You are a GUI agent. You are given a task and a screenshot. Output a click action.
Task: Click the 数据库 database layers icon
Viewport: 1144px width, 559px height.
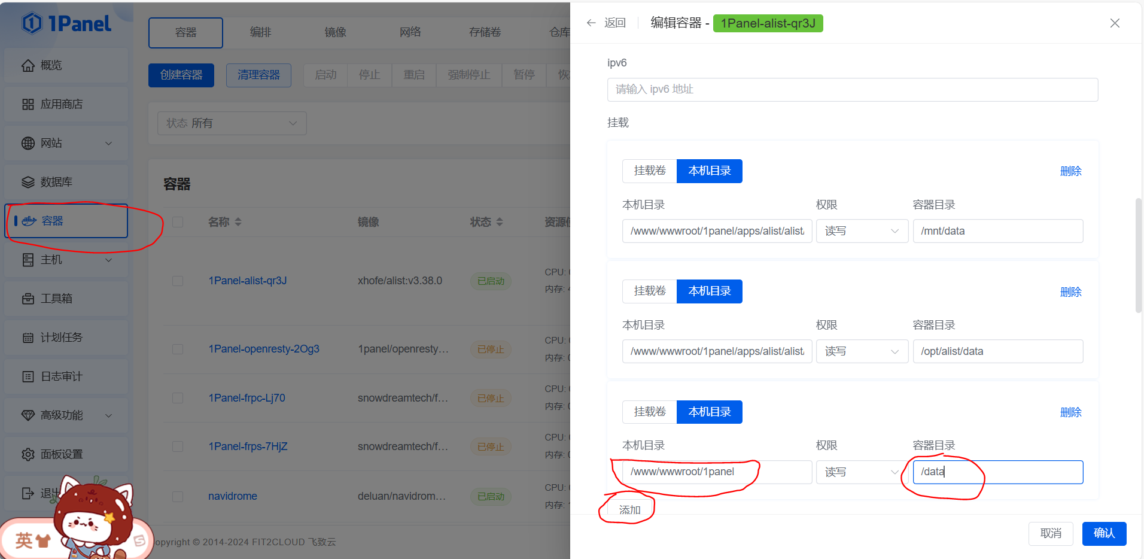[x=28, y=182]
